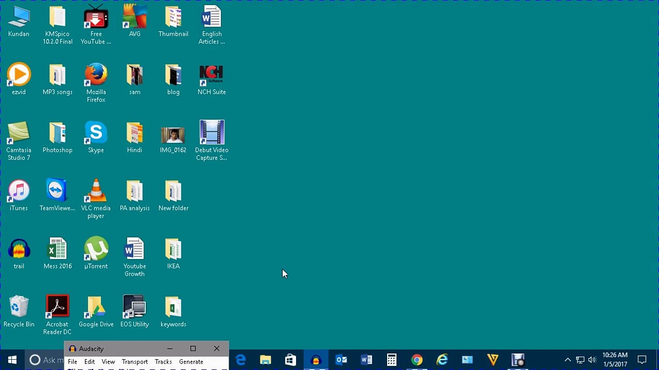This screenshot has width=659, height=370.
Task: Open the network status tray icon
Action: coord(580,360)
